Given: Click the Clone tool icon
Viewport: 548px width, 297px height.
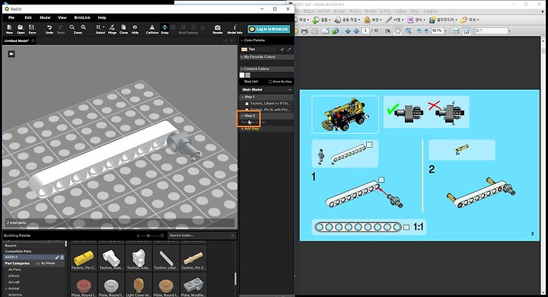Looking at the screenshot, I should tap(124, 29).
